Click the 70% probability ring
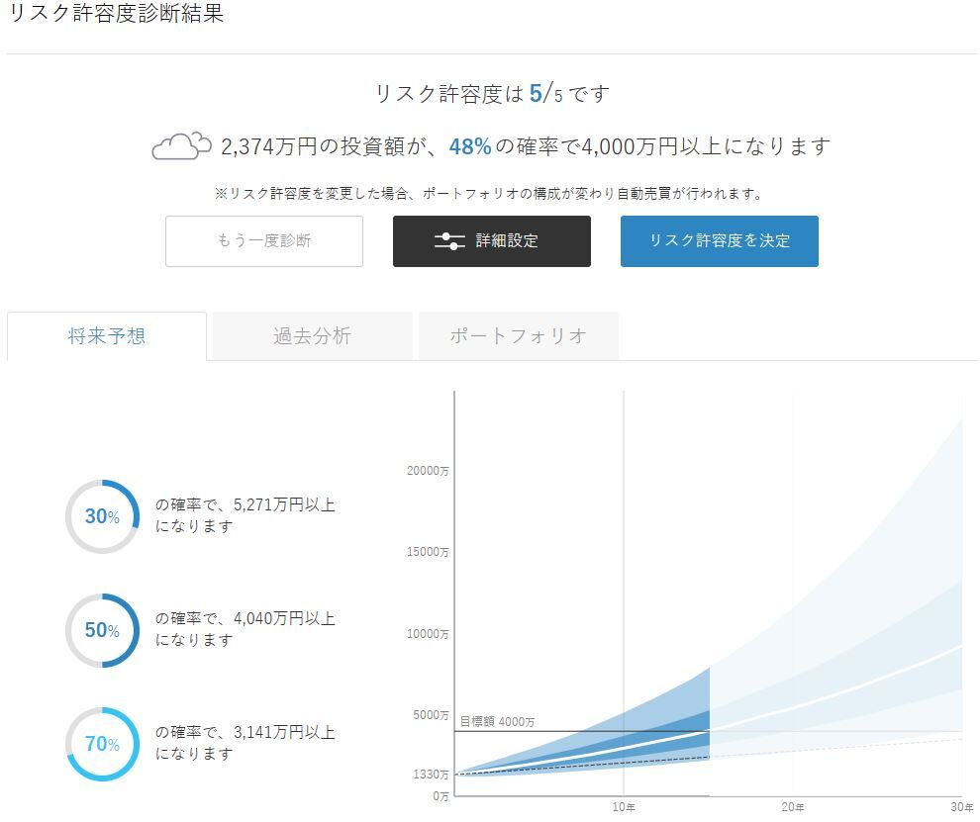 102,744
